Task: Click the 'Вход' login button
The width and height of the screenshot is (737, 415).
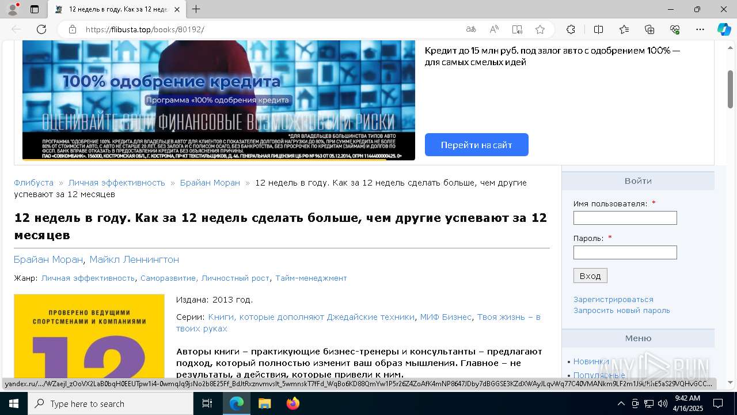Action: pyautogui.click(x=590, y=276)
